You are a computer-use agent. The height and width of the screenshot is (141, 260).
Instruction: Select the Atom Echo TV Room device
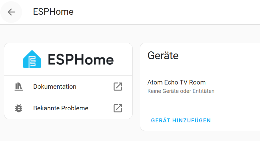coord(176,82)
